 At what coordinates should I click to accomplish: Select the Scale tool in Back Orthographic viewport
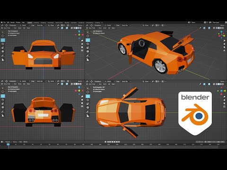(3, 103)
